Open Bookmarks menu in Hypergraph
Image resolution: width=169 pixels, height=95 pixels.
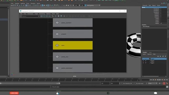click(30, 14)
